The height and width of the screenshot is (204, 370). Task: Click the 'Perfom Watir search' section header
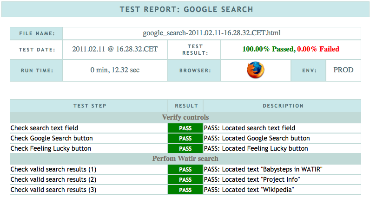pos(185,159)
